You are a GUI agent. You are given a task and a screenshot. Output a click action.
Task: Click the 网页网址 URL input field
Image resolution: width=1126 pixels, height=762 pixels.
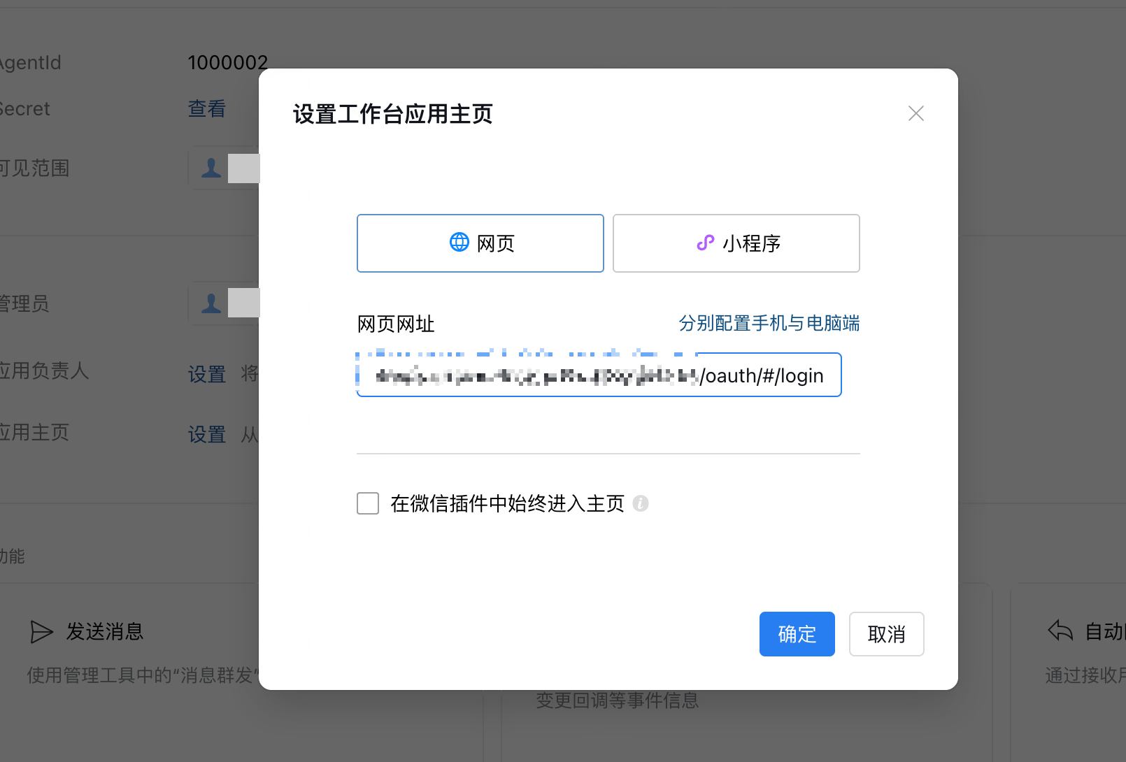click(599, 375)
